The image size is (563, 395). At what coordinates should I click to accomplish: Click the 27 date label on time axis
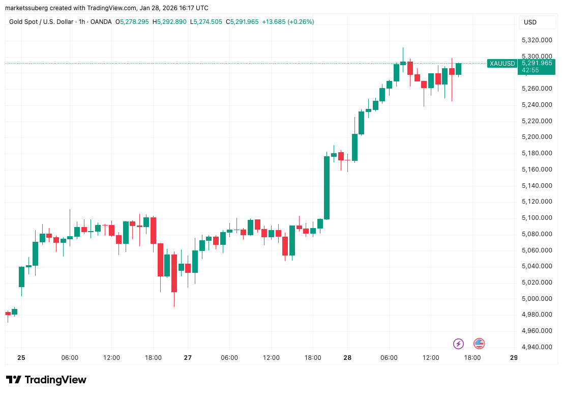(x=188, y=358)
